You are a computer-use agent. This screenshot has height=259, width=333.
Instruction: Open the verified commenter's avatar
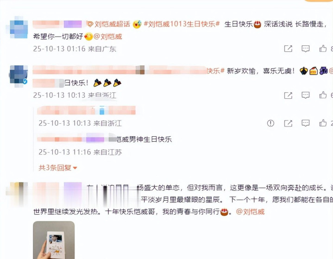pyautogui.click(x=19, y=76)
